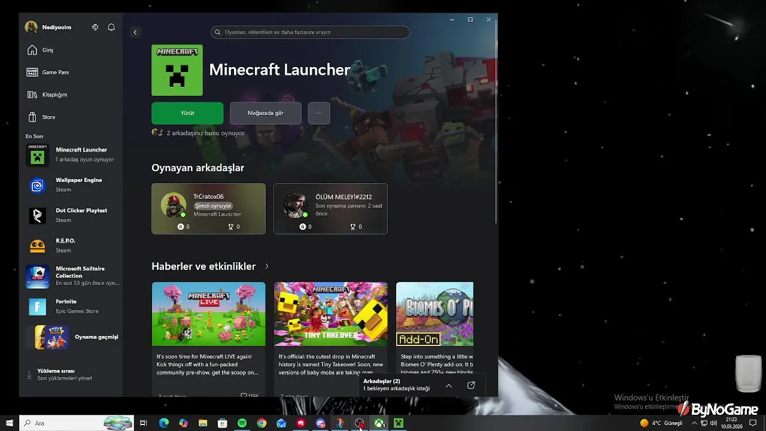Screen dimensions: 766x431
Task: Open the Giriş home page in sidebar
Action: (71, 50)
